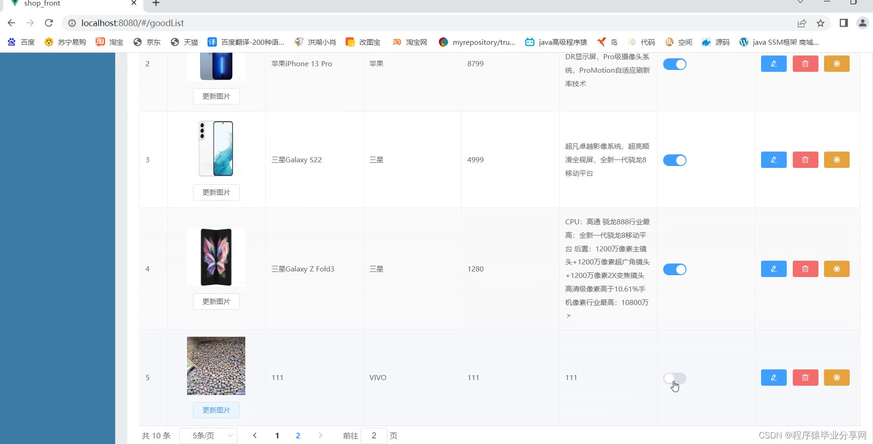Click orange action button for Galaxy S22
The image size is (873, 444).
point(837,160)
